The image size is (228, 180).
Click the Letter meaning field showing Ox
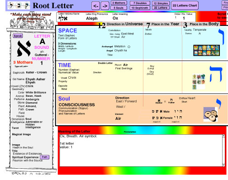click(115, 18)
